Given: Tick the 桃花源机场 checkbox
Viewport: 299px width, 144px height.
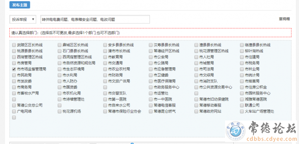Looking at the screenshot, I should [x=59, y=111].
